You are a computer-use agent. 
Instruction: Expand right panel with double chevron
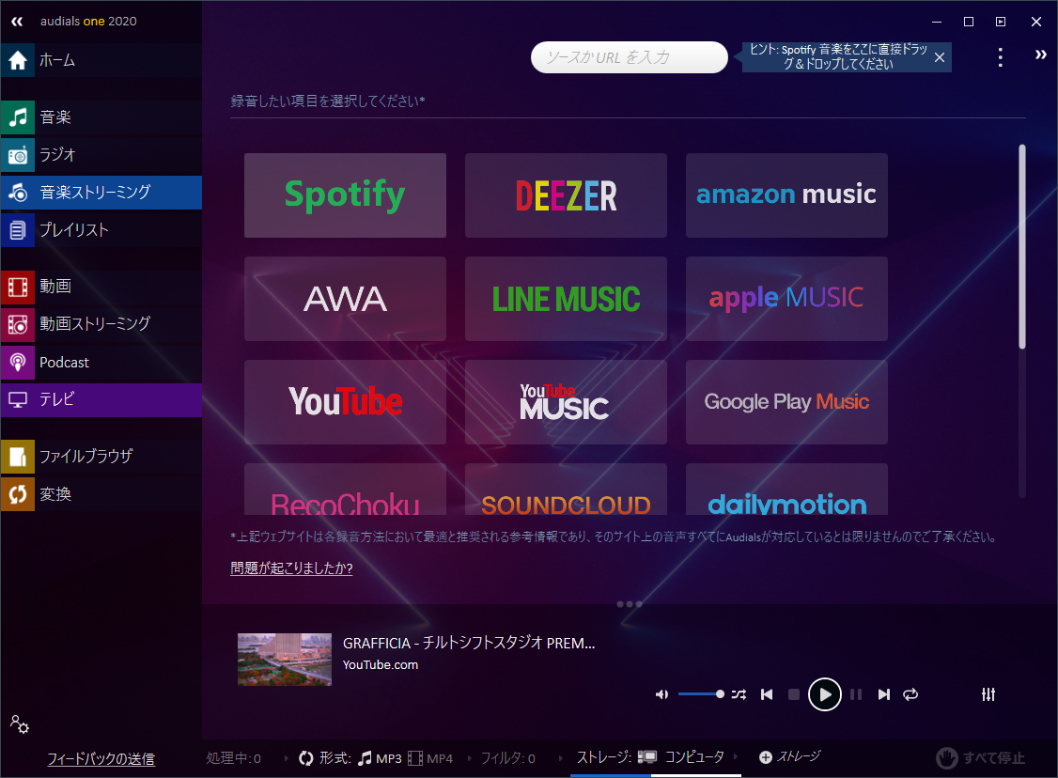[x=1040, y=54]
